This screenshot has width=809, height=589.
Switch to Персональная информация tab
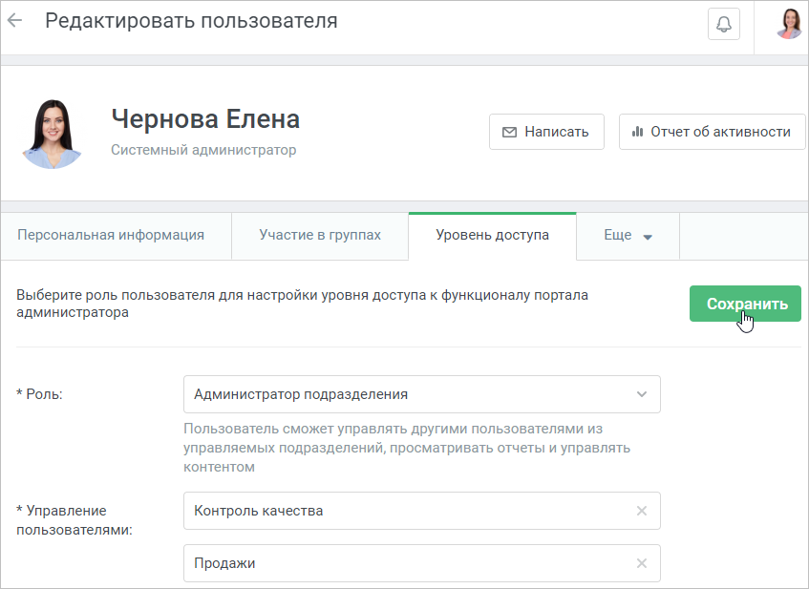click(111, 236)
